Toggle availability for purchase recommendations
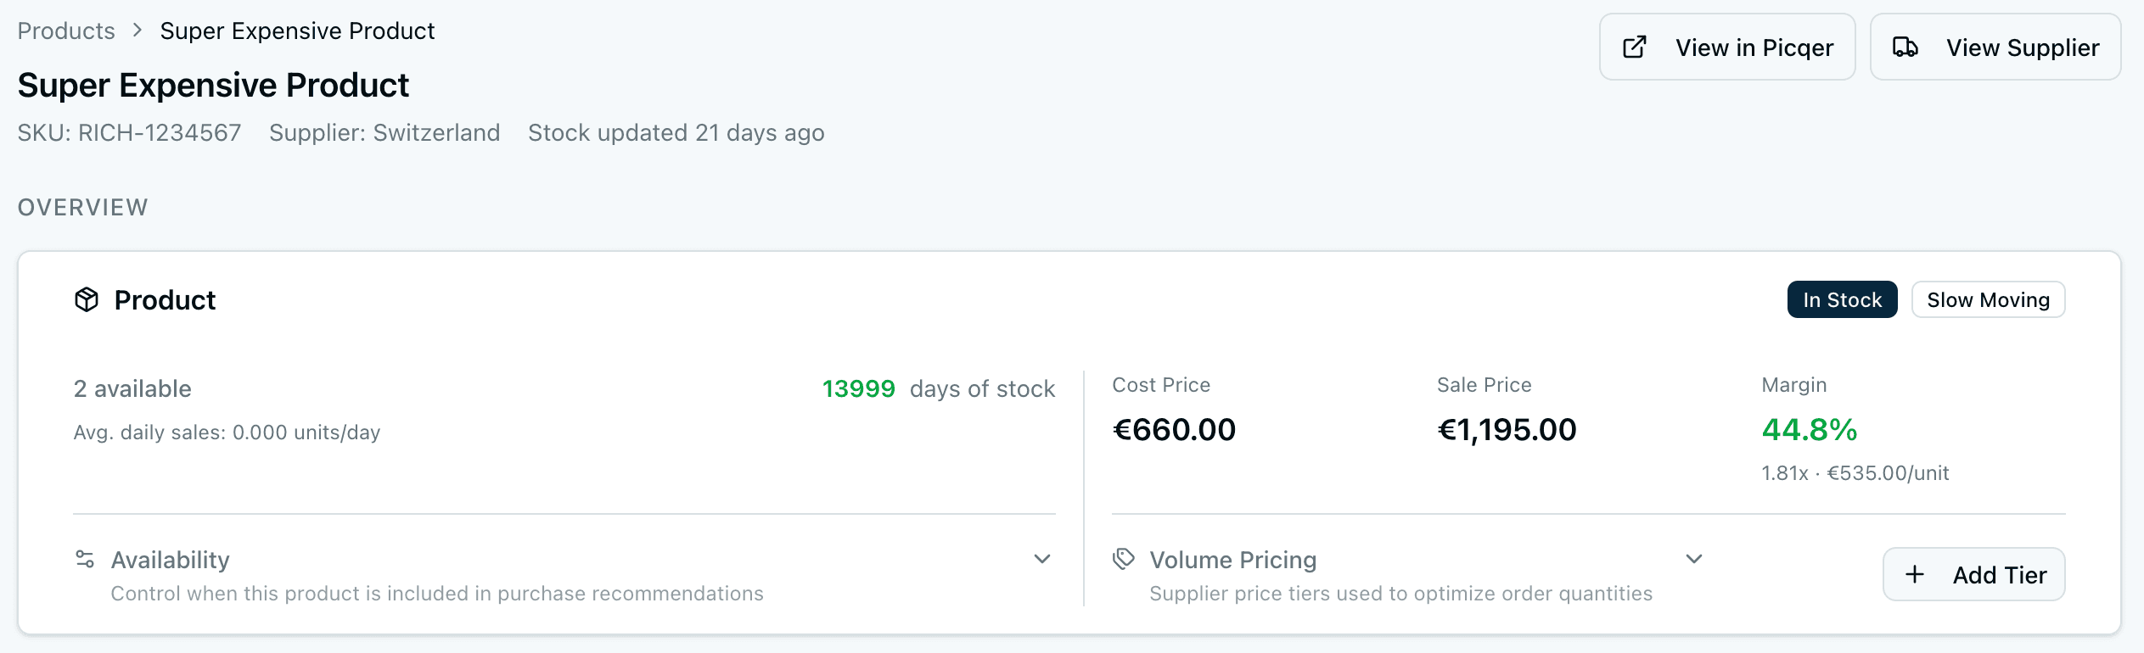 pyautogui.click(x=170, y=559)
